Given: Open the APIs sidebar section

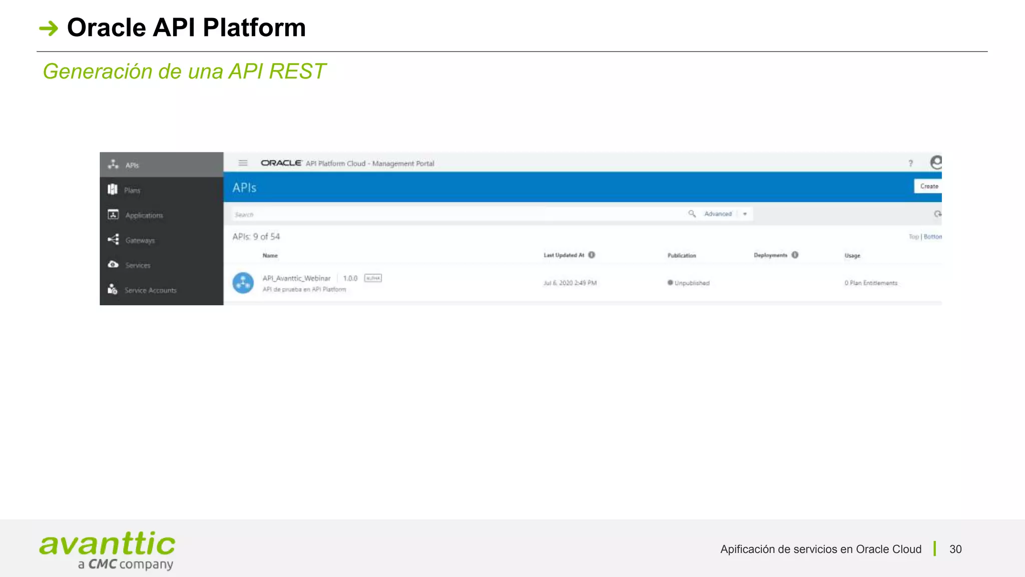Looking at the screenshot, I should 161,165.
